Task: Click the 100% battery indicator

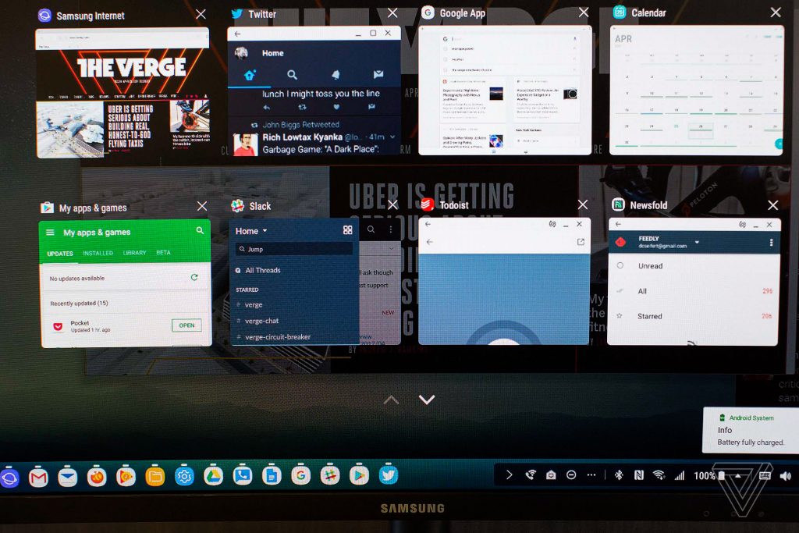Action: [x=708, y=475]
